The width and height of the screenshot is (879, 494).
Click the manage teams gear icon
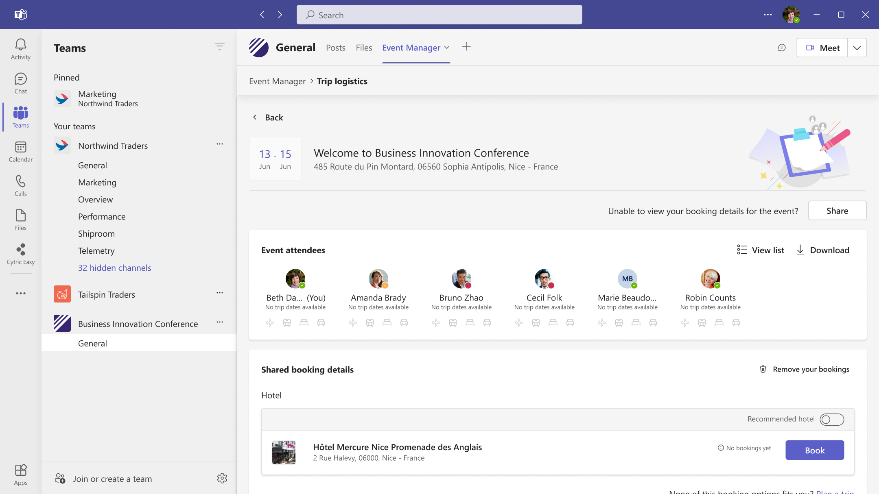pos(222,478)
